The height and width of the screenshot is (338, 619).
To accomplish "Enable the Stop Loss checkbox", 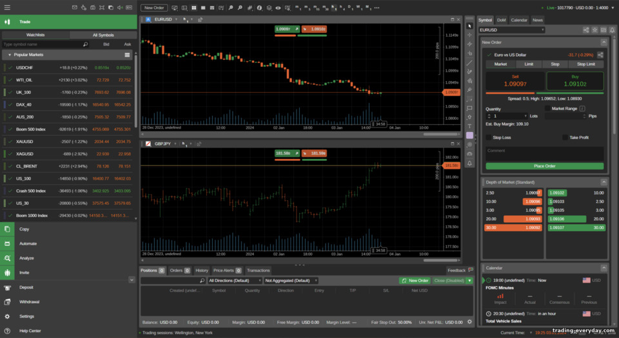I will 489,137.
